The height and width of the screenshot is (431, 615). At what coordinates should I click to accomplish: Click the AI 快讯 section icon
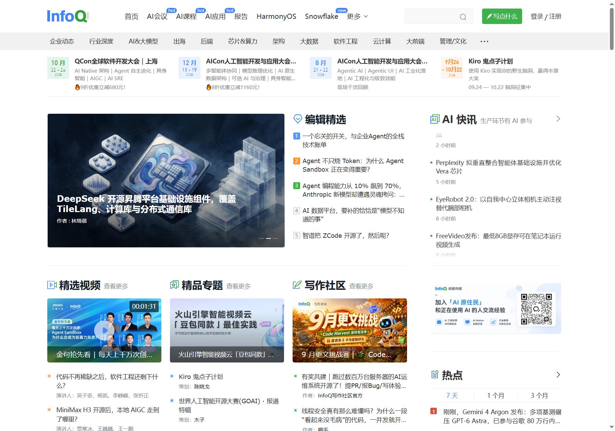click(x=434, y=119)
